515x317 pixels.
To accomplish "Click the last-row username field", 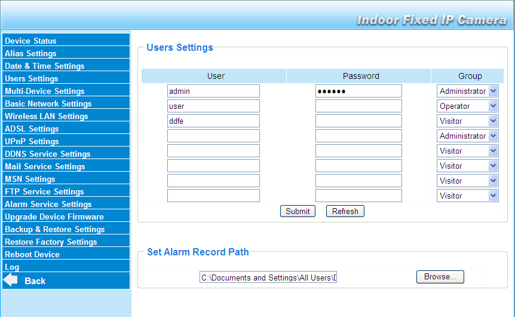I will pyautogui.click(x=213, y=196).
